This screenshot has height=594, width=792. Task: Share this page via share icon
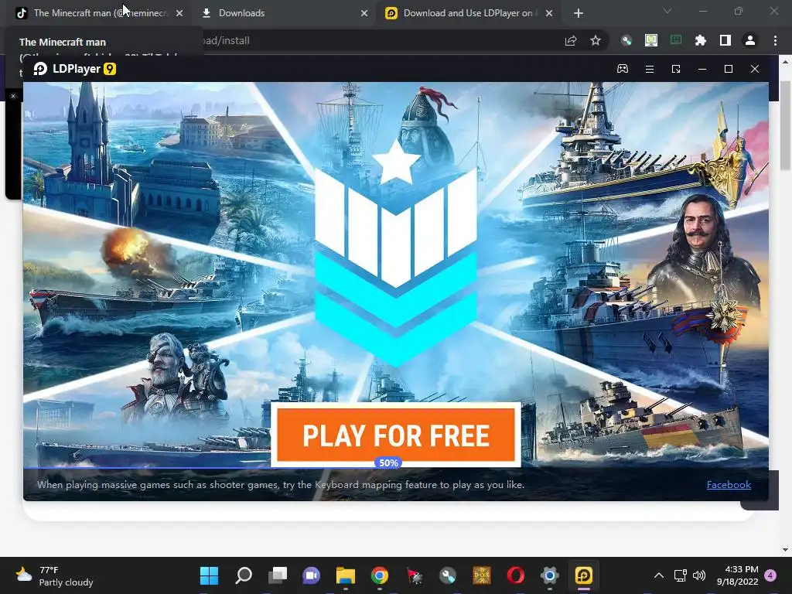tap(571, 40)
